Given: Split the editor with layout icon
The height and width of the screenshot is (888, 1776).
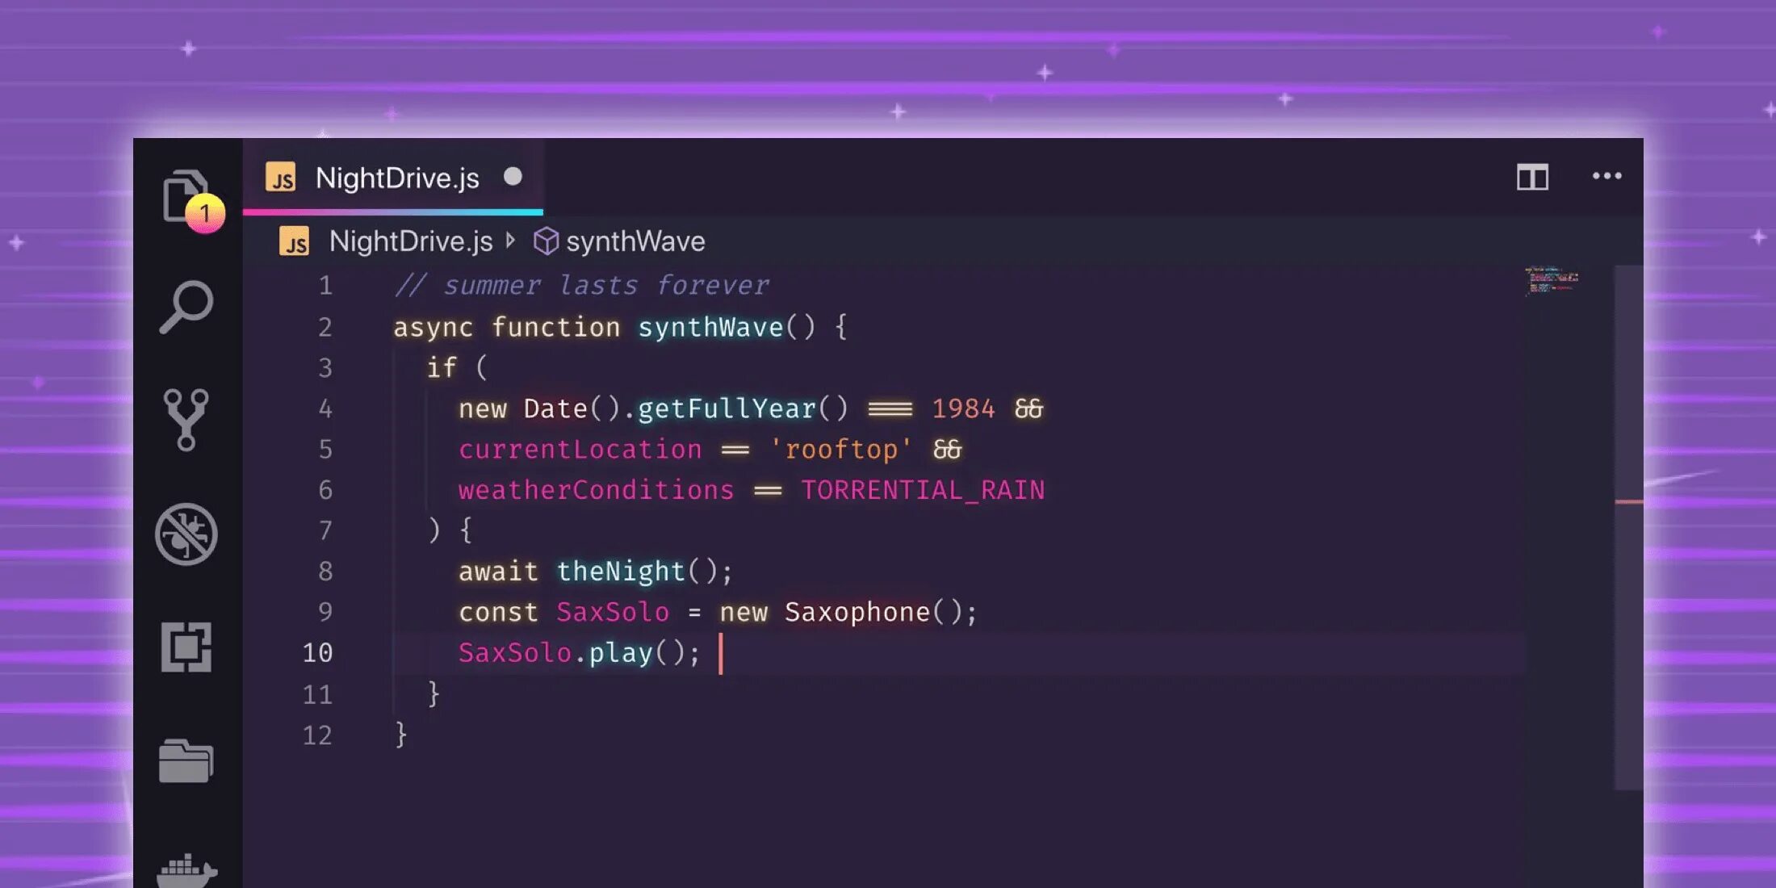Looking at the screenshot, I should pos(1531,177).
